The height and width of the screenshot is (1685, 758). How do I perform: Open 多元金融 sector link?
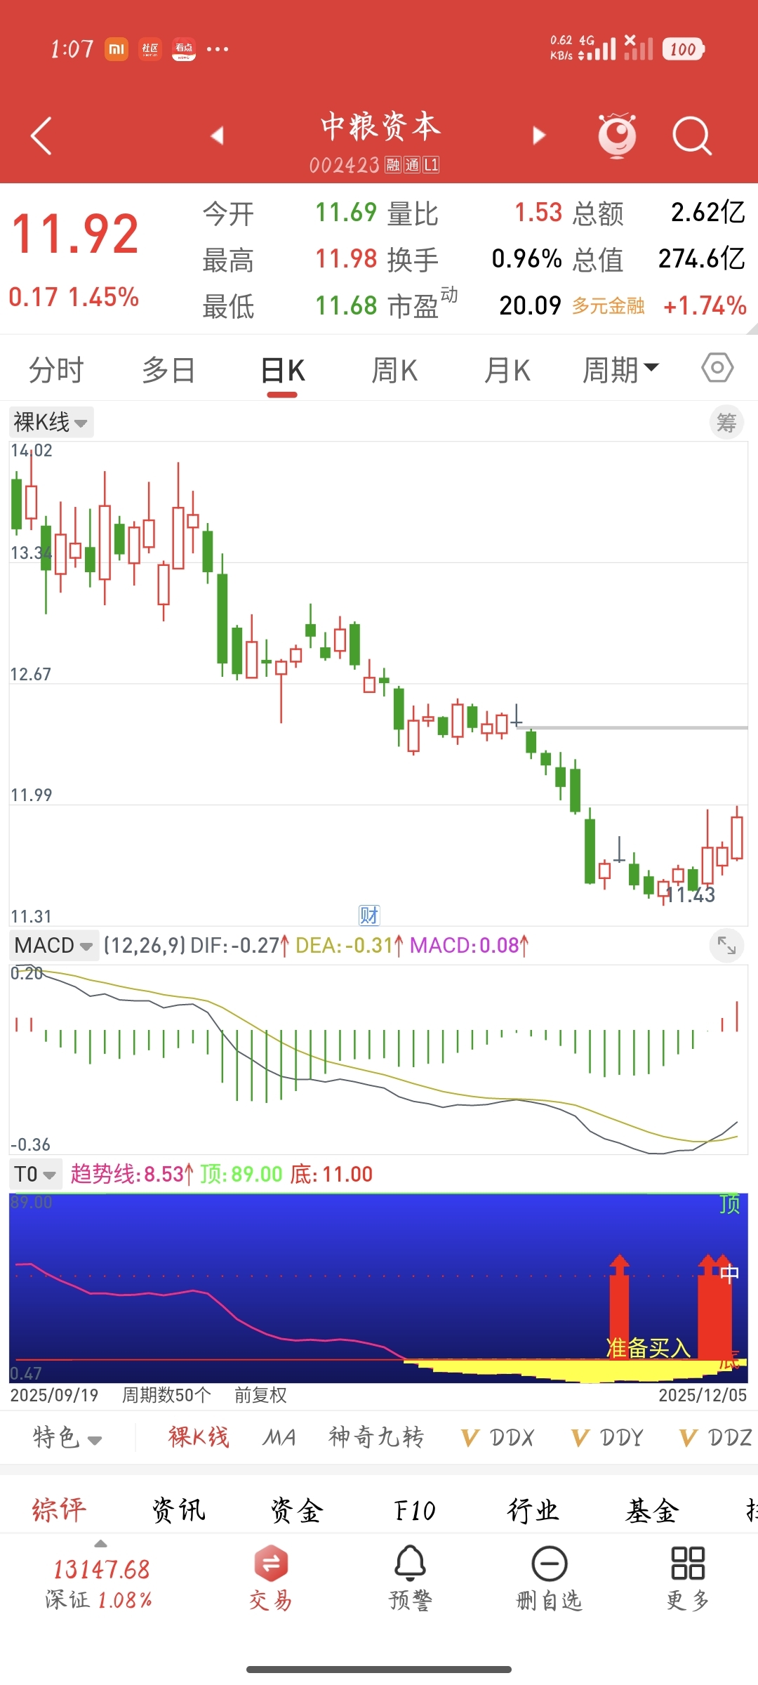pos(608,305)
